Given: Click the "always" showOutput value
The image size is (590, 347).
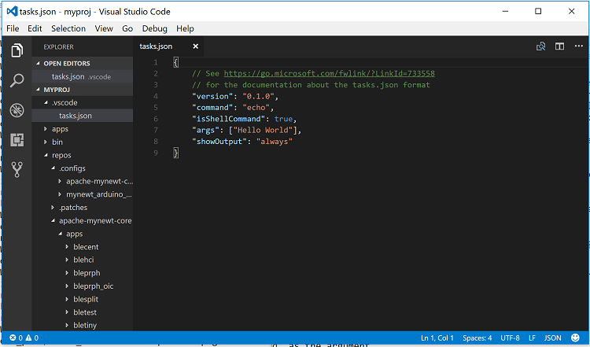Looking at the screenshot, I should click(275, 142).
